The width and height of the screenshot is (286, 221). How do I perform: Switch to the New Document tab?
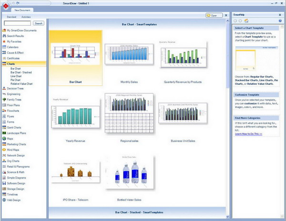pyautogui.click(x=22, y=10)
